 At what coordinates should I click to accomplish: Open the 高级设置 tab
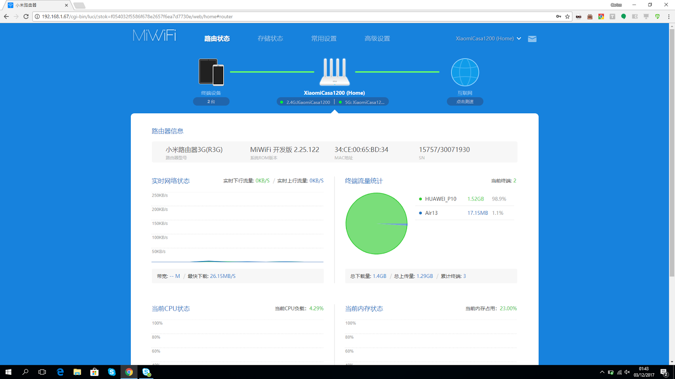point(377,39)
